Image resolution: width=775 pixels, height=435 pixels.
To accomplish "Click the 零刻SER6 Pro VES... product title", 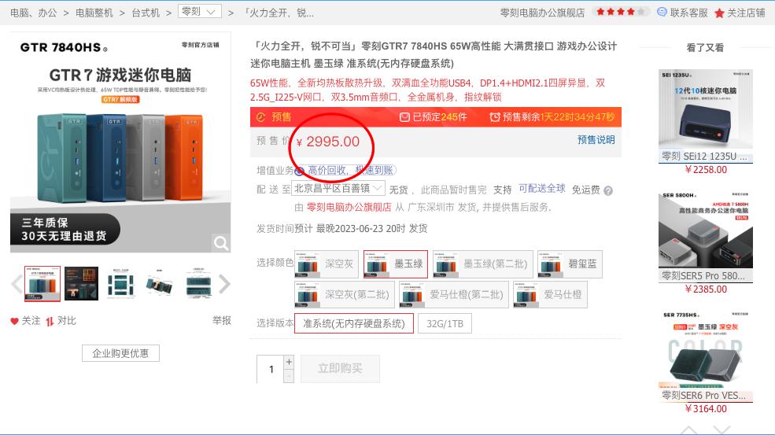I will click(703, 396).
